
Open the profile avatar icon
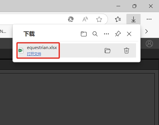point(149,44)
